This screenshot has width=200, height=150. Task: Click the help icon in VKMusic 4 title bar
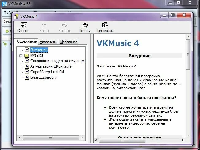coord(16,17)
